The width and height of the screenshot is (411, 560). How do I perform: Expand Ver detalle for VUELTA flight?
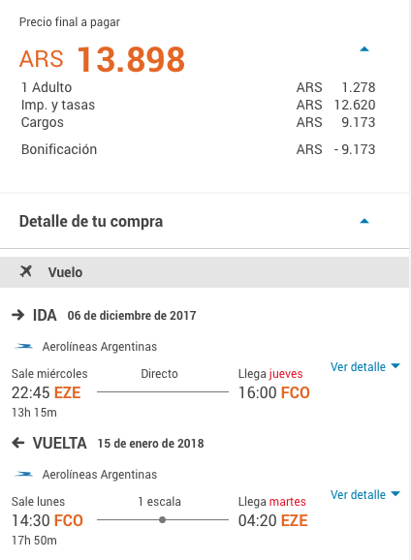364,495
